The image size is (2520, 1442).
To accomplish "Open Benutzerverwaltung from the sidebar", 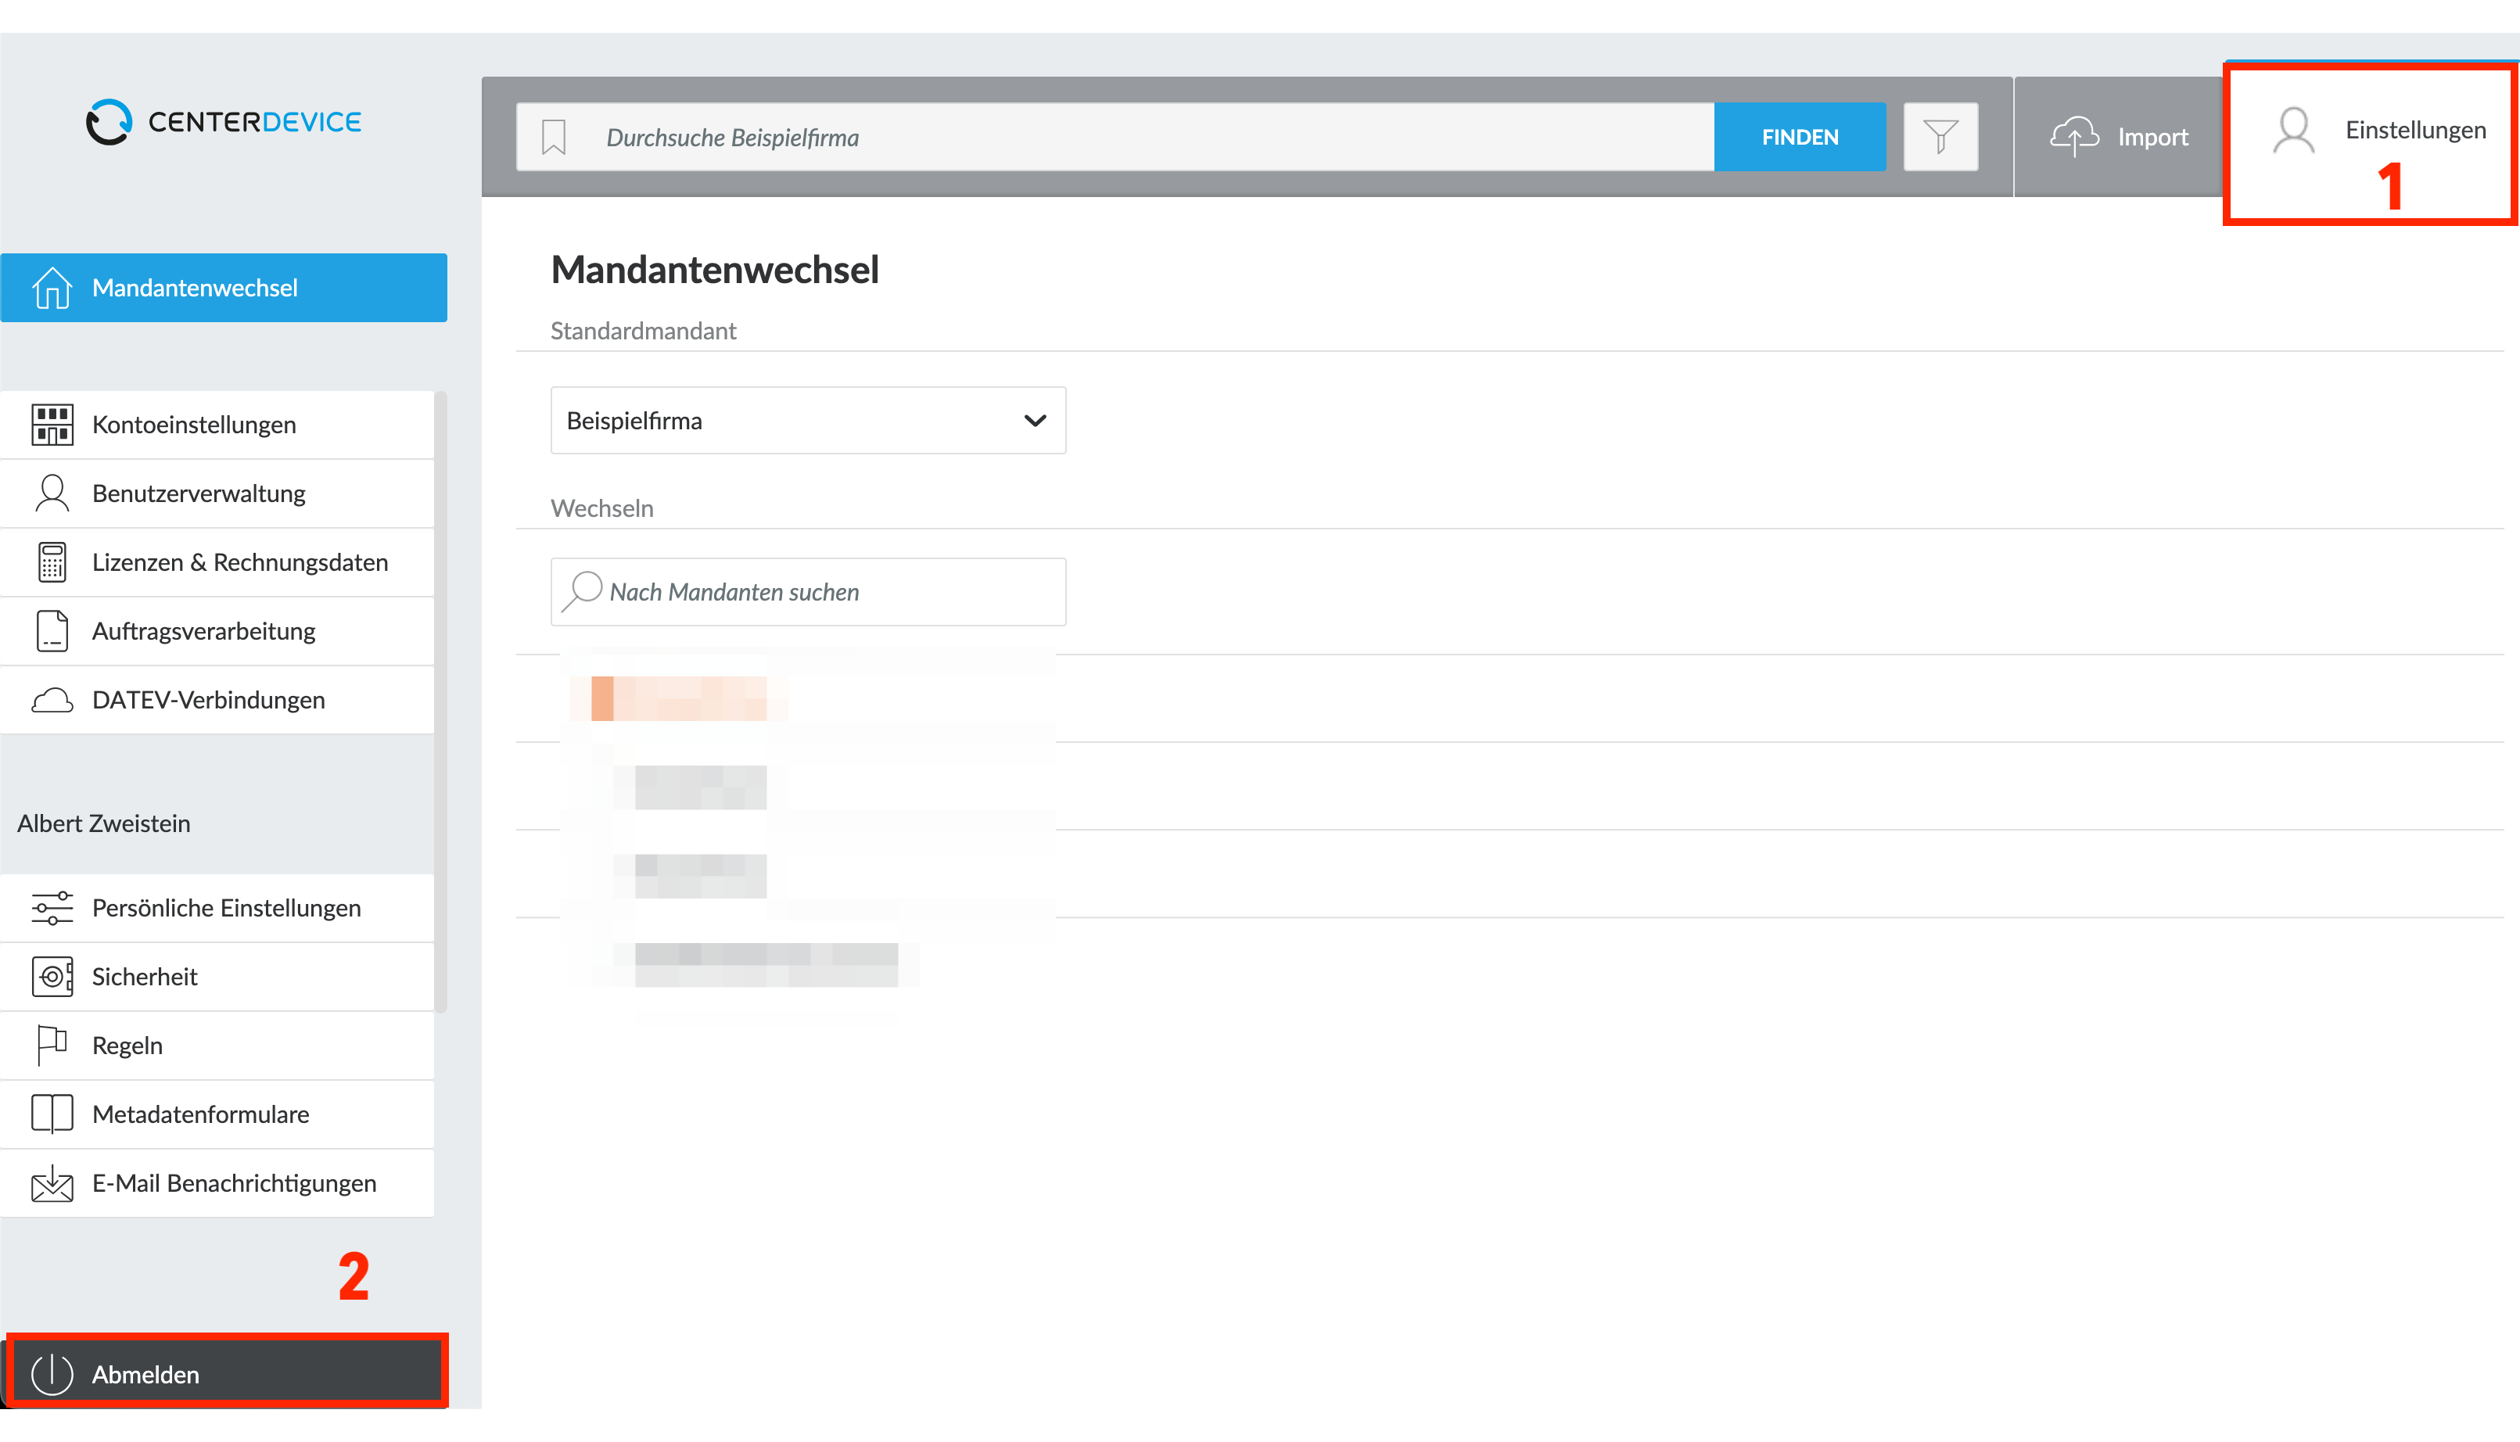I will pos(217,493).
